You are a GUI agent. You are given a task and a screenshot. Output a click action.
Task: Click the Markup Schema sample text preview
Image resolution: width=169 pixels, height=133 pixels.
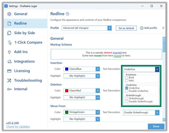106,54
